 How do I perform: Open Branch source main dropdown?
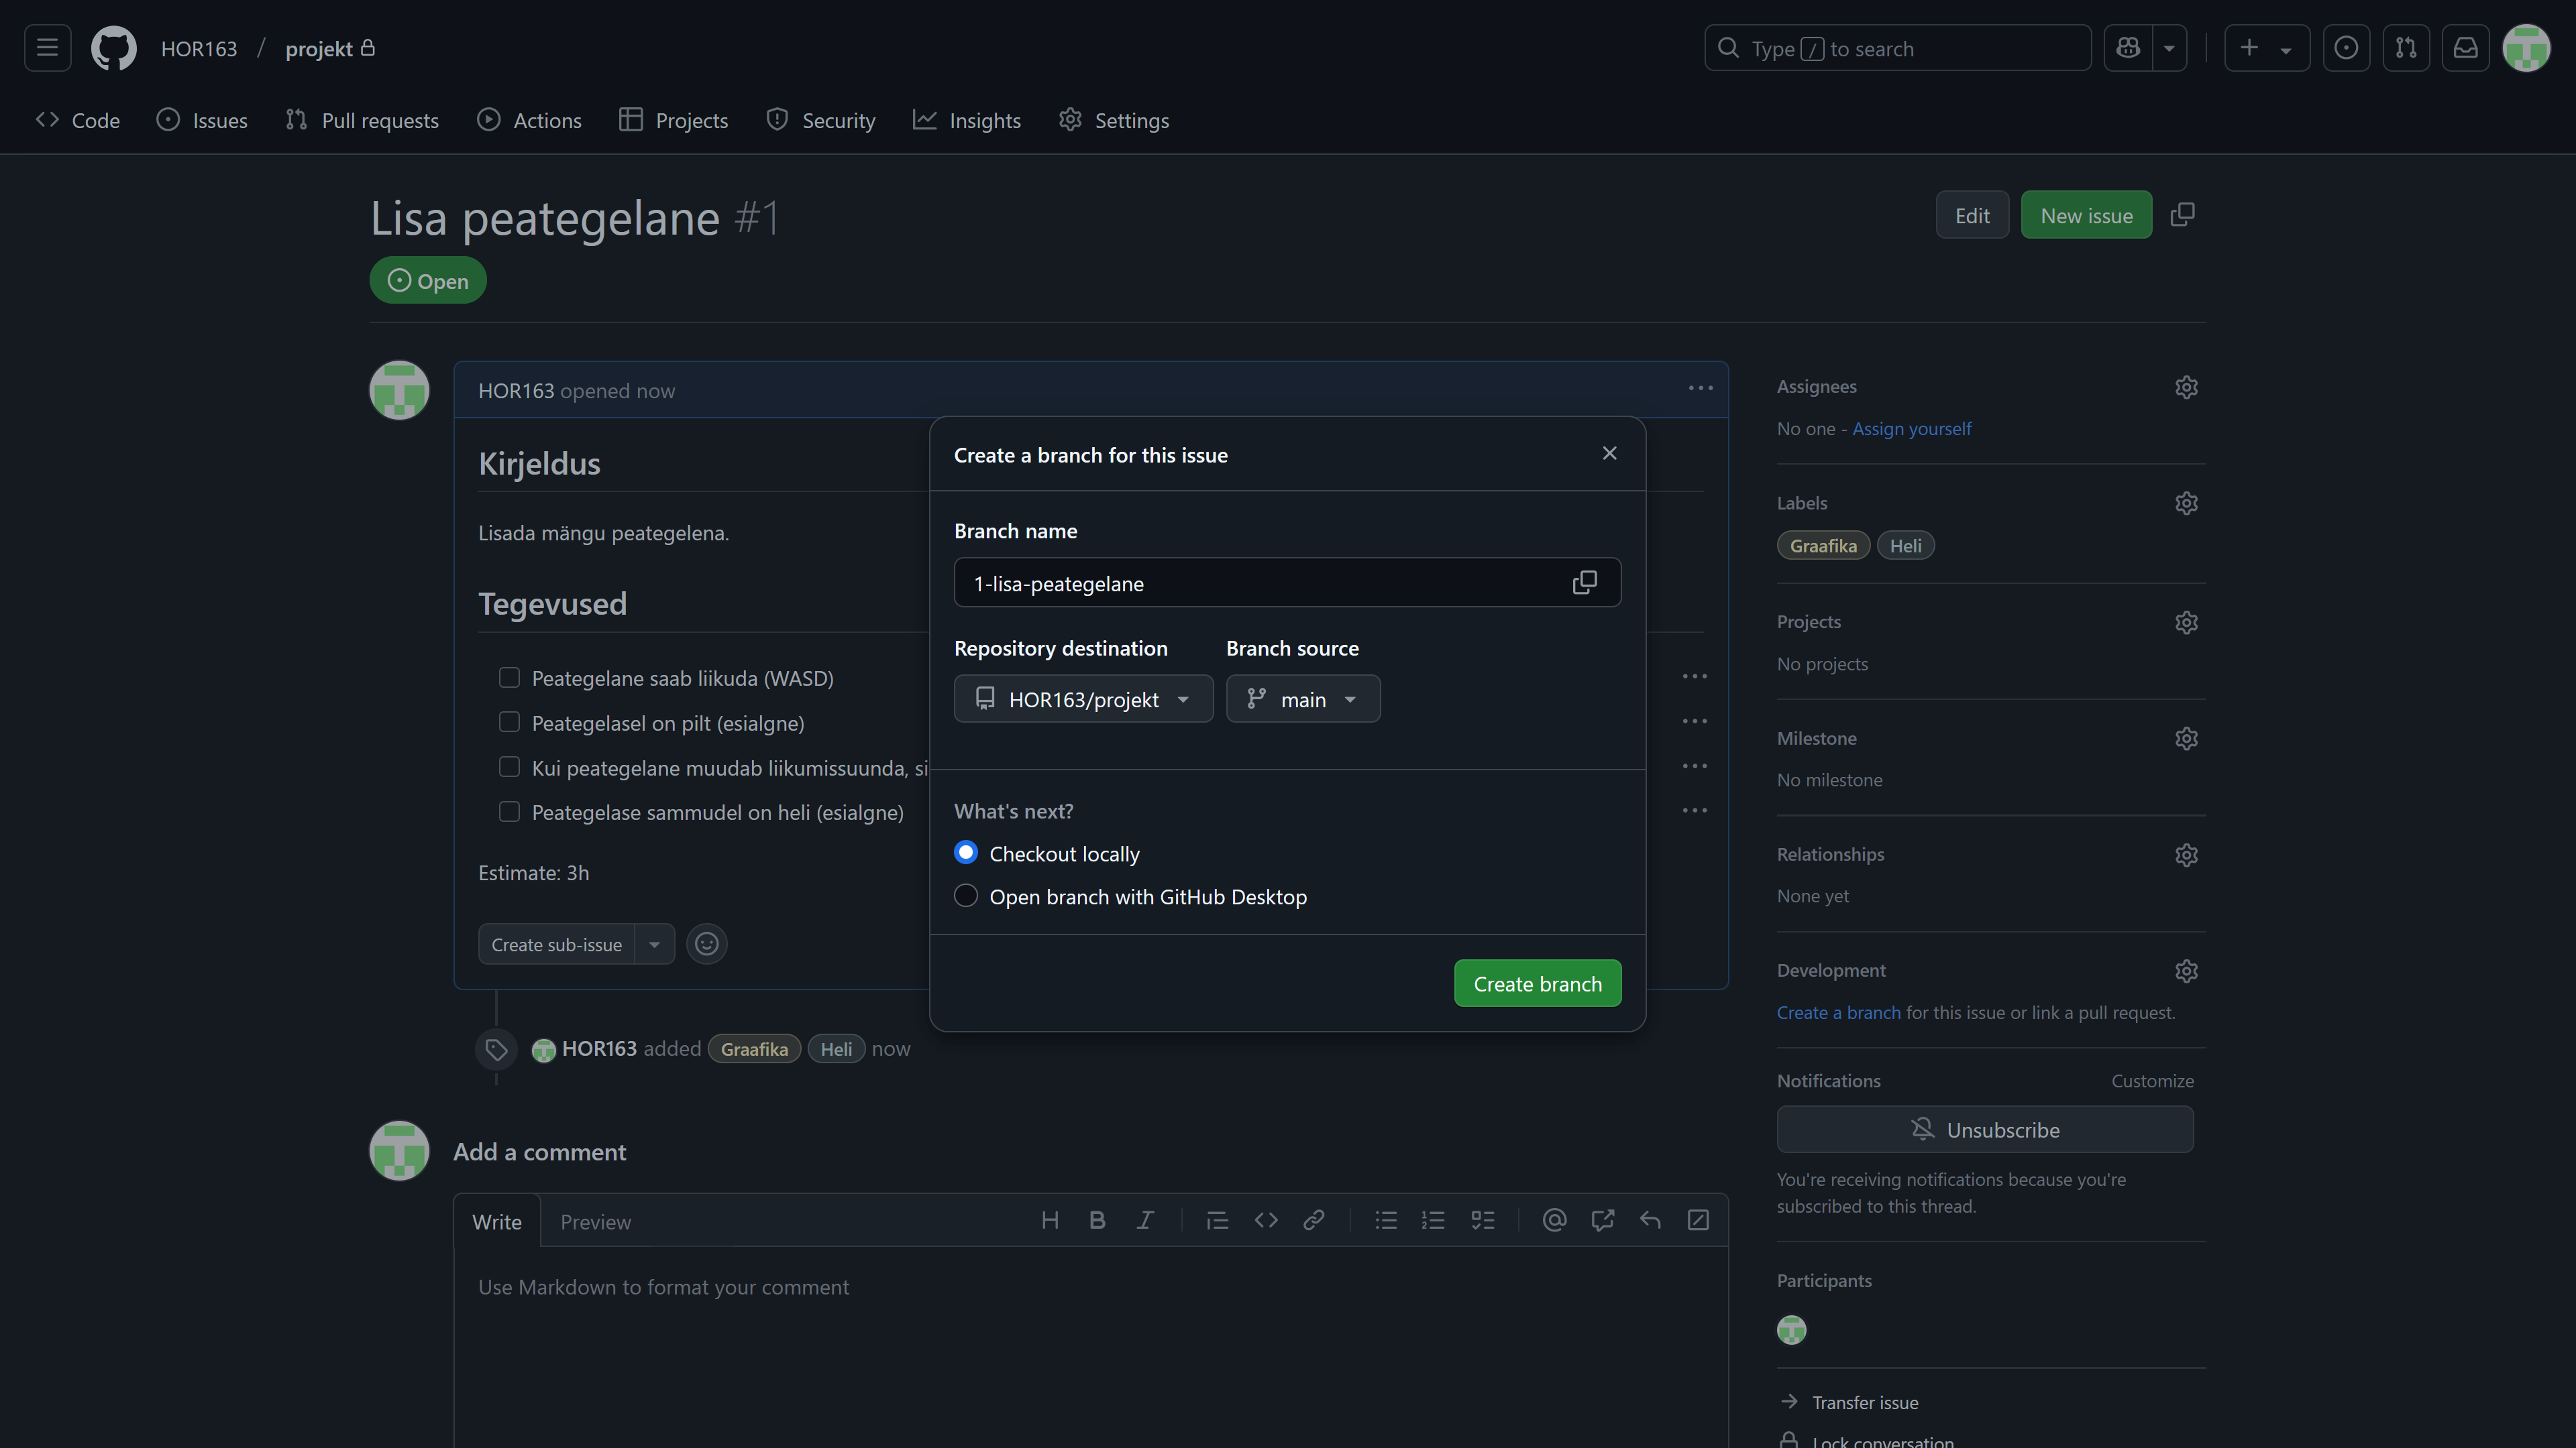[1303, 699]
